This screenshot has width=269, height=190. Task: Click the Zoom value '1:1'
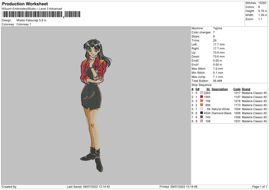click(260, 19)
